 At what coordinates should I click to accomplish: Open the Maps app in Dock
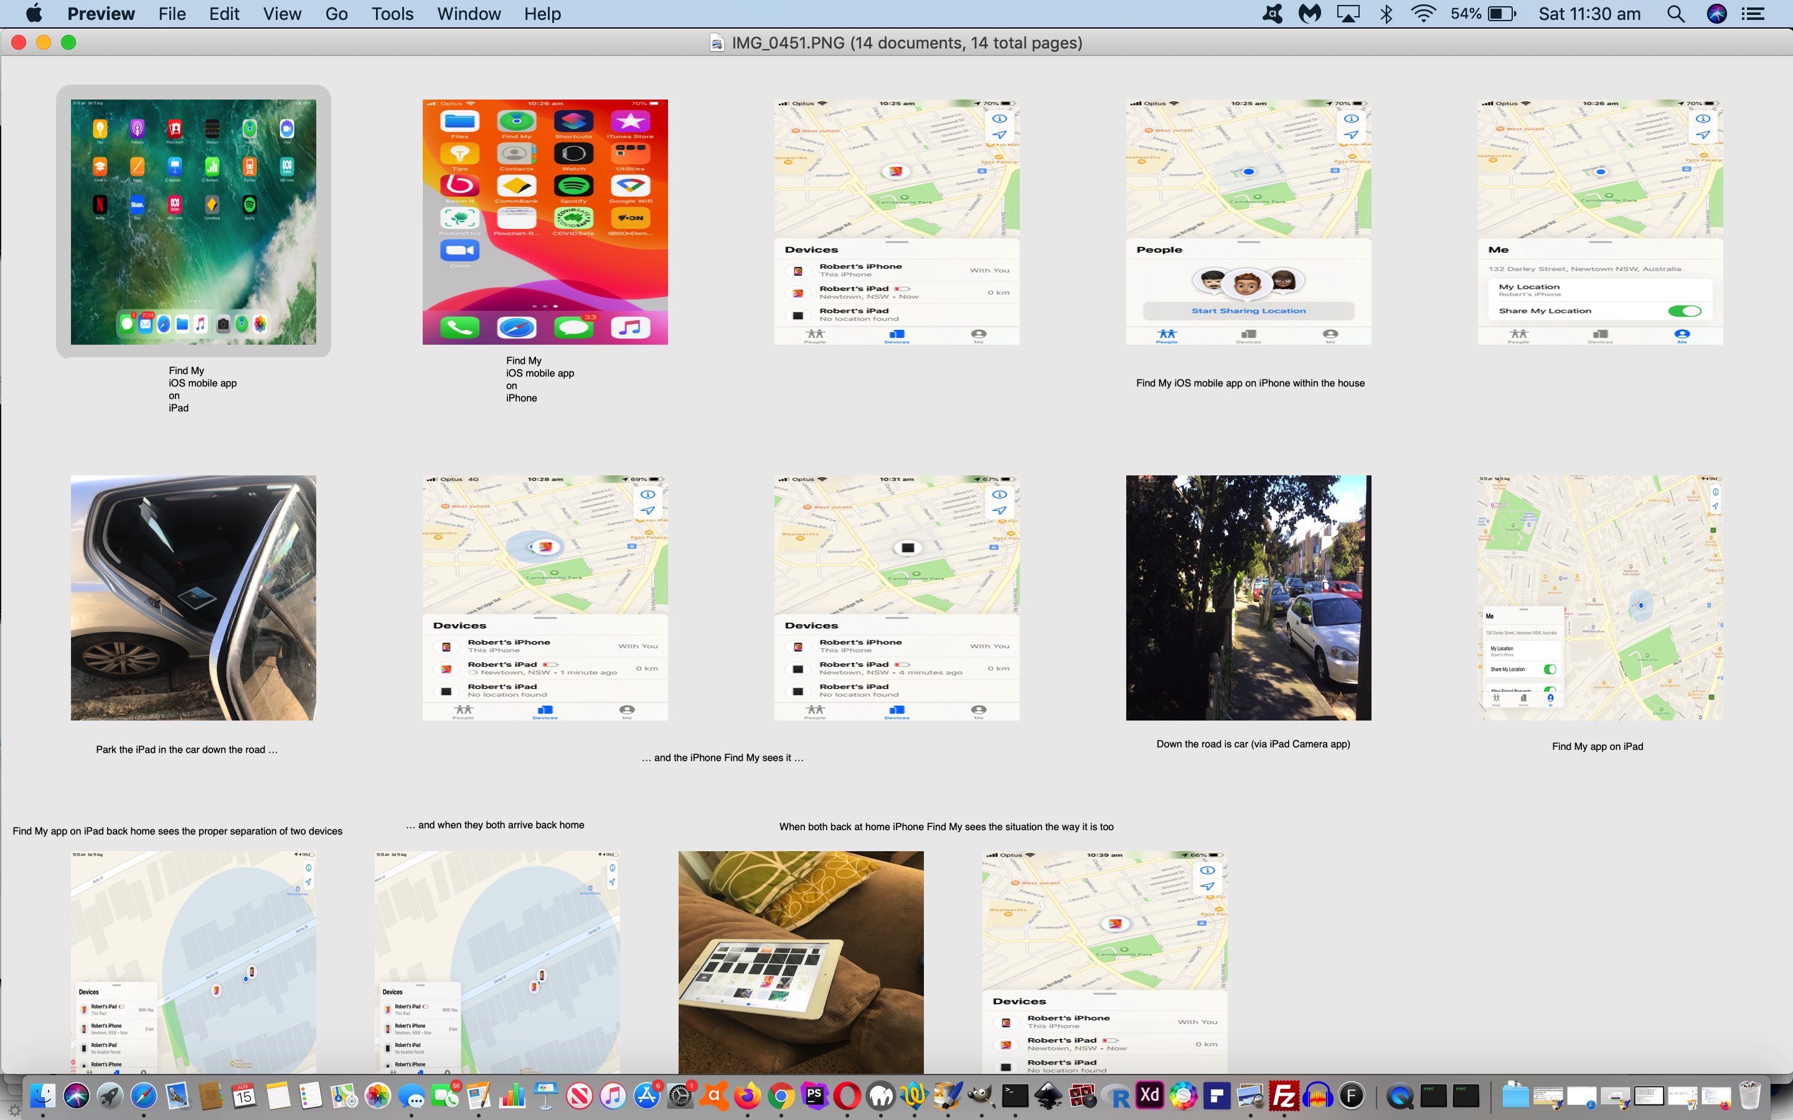(x=344, y=1096)
